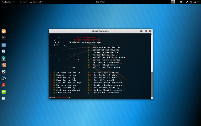Click the 'Get Network Status' line
This screenshot has width=201, height=126.
click(102, 77)
